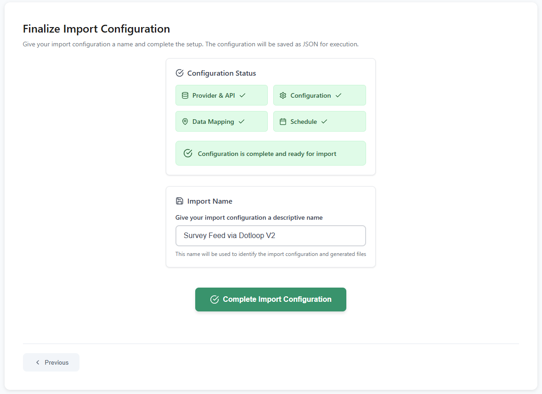Click the left chevron on Previous
Image resolution: width=542 pixels, height=394 pixels.
38,362
